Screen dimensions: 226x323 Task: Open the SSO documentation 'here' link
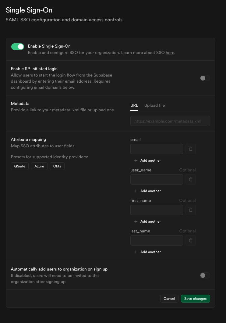pyautogui.click(x=170, y=53)
